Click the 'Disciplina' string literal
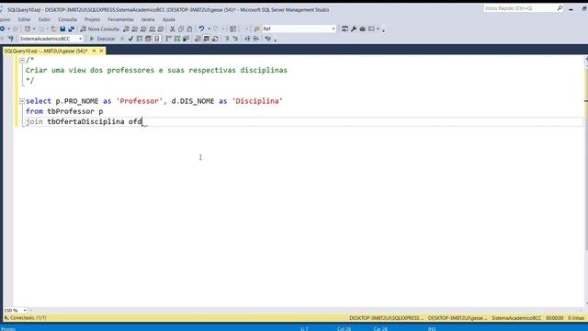Screen dimensions: 588x331 257,101
